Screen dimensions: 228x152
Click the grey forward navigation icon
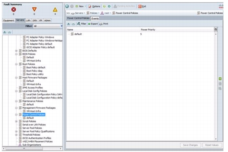72,6
